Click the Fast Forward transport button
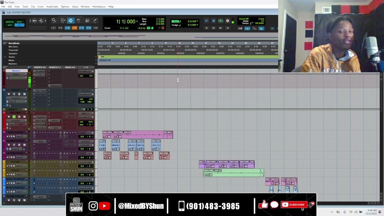Viewport: 384px width, 216px height. (x=220, y=28)
